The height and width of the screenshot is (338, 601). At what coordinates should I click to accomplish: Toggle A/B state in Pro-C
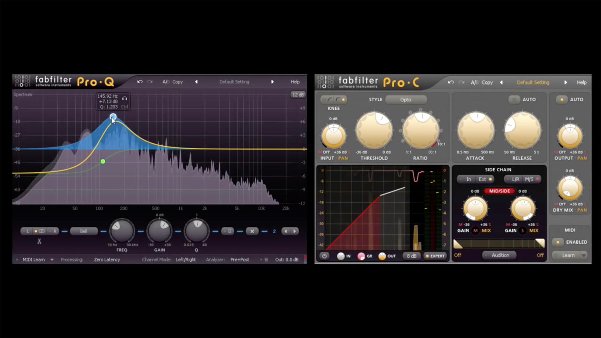474,82
